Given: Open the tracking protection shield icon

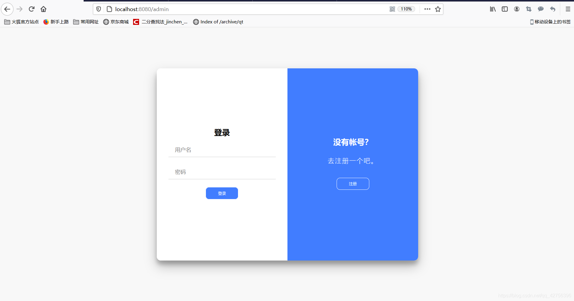Looking at the screenshot, I should coord(99,9).
